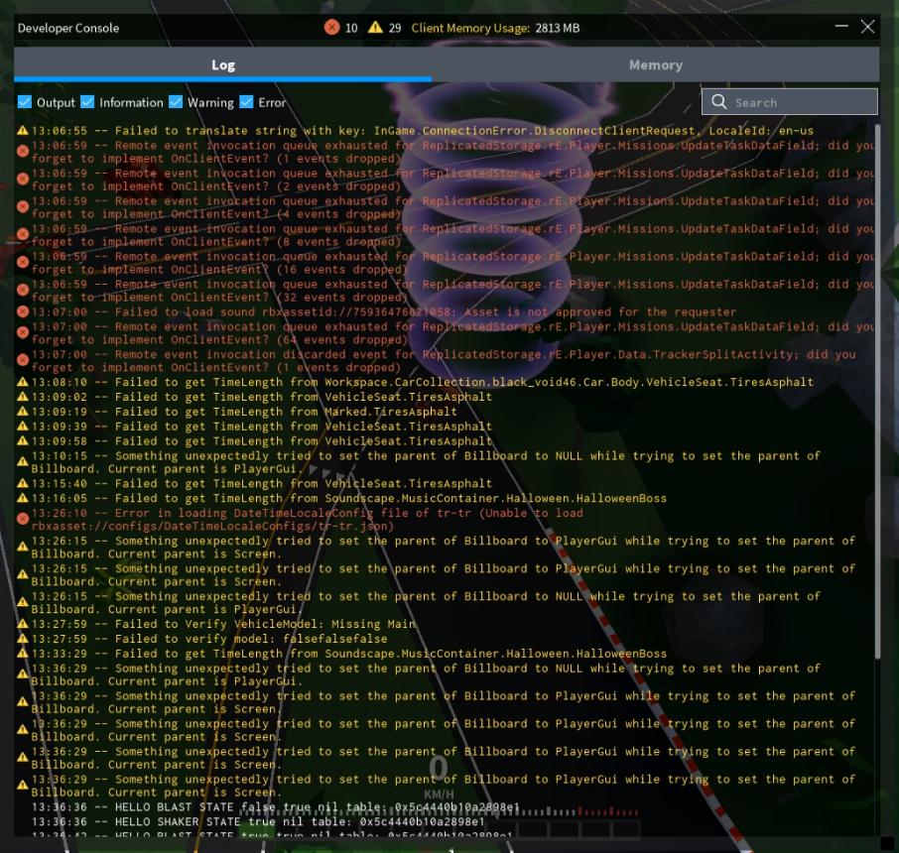Click the red error count icon in the header
The image size is (899, 853).
(331, 28)
